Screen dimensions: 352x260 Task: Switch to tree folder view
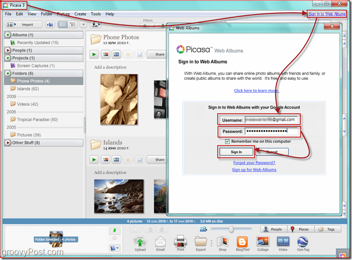[73, 24]
